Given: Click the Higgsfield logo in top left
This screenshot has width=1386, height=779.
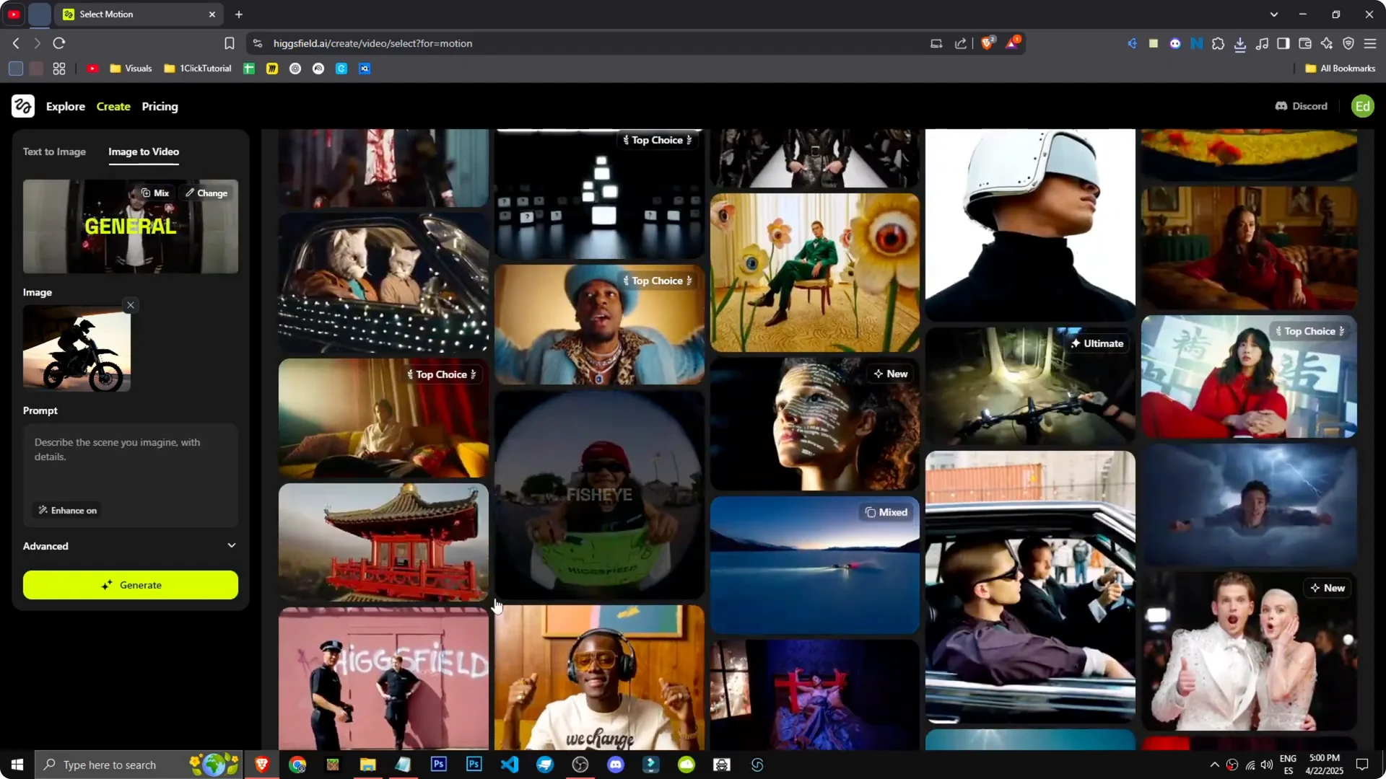Looking at the screenshot, I should [22, 106].
